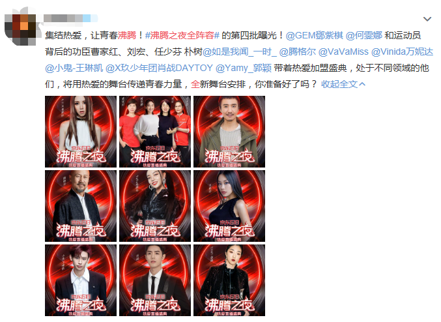Open poster of man with black tie
This screenshot has height=322, width=441.
[x=155, y=280]
